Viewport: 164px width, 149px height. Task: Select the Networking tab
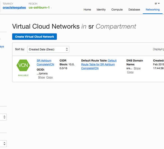click(153, 9)
